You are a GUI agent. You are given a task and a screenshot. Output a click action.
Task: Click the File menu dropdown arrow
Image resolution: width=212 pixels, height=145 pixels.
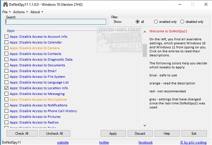pyautogui.click(x=10, y=12)
